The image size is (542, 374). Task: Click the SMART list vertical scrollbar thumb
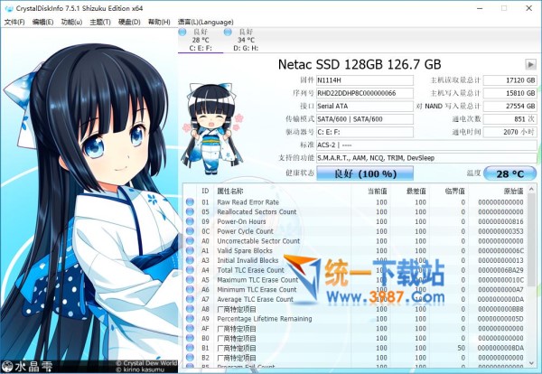[532, 240]
